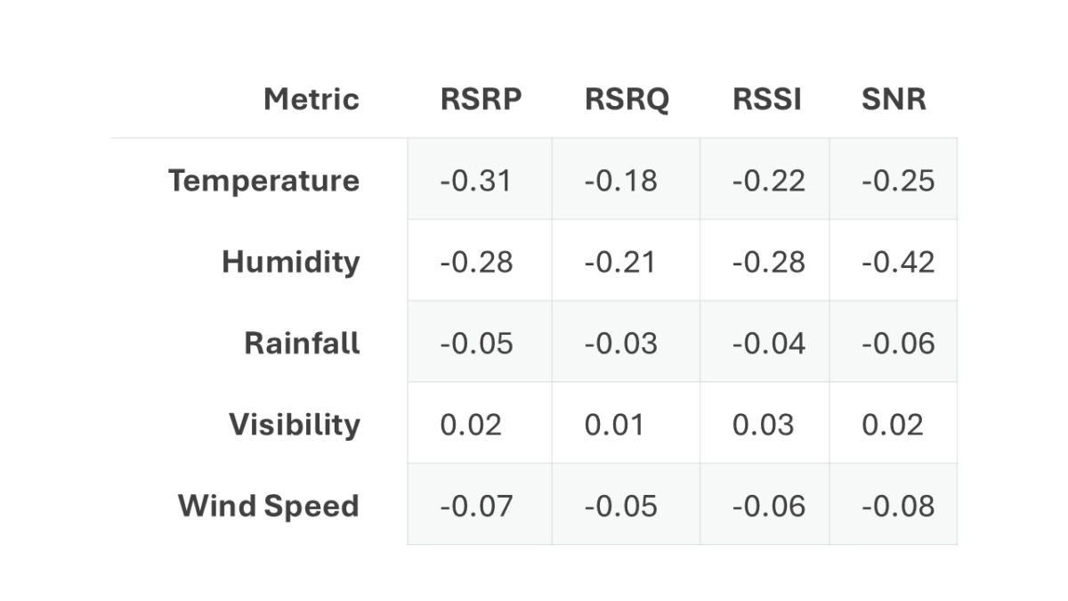This screenshot has width=1068, height=601.
Task: Click Temperature RSRP cell showing -0.31
Action: 476,181
